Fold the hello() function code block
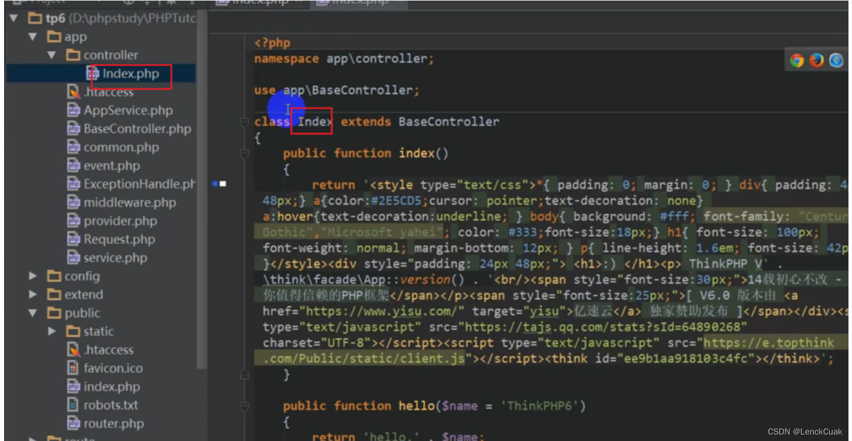Screen dimensions: 852x441 (244, 406)
